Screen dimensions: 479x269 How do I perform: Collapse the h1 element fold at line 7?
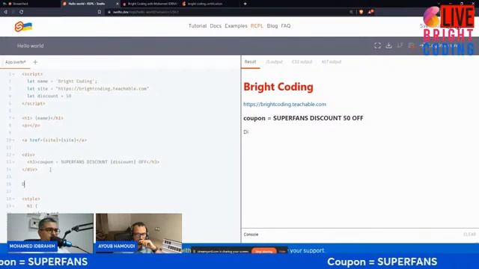(x=13, y=118)
